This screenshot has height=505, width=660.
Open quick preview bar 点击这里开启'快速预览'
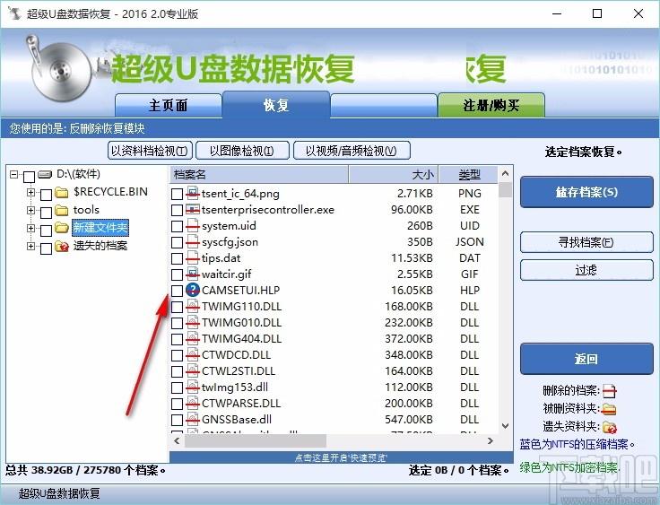[342, 457]
